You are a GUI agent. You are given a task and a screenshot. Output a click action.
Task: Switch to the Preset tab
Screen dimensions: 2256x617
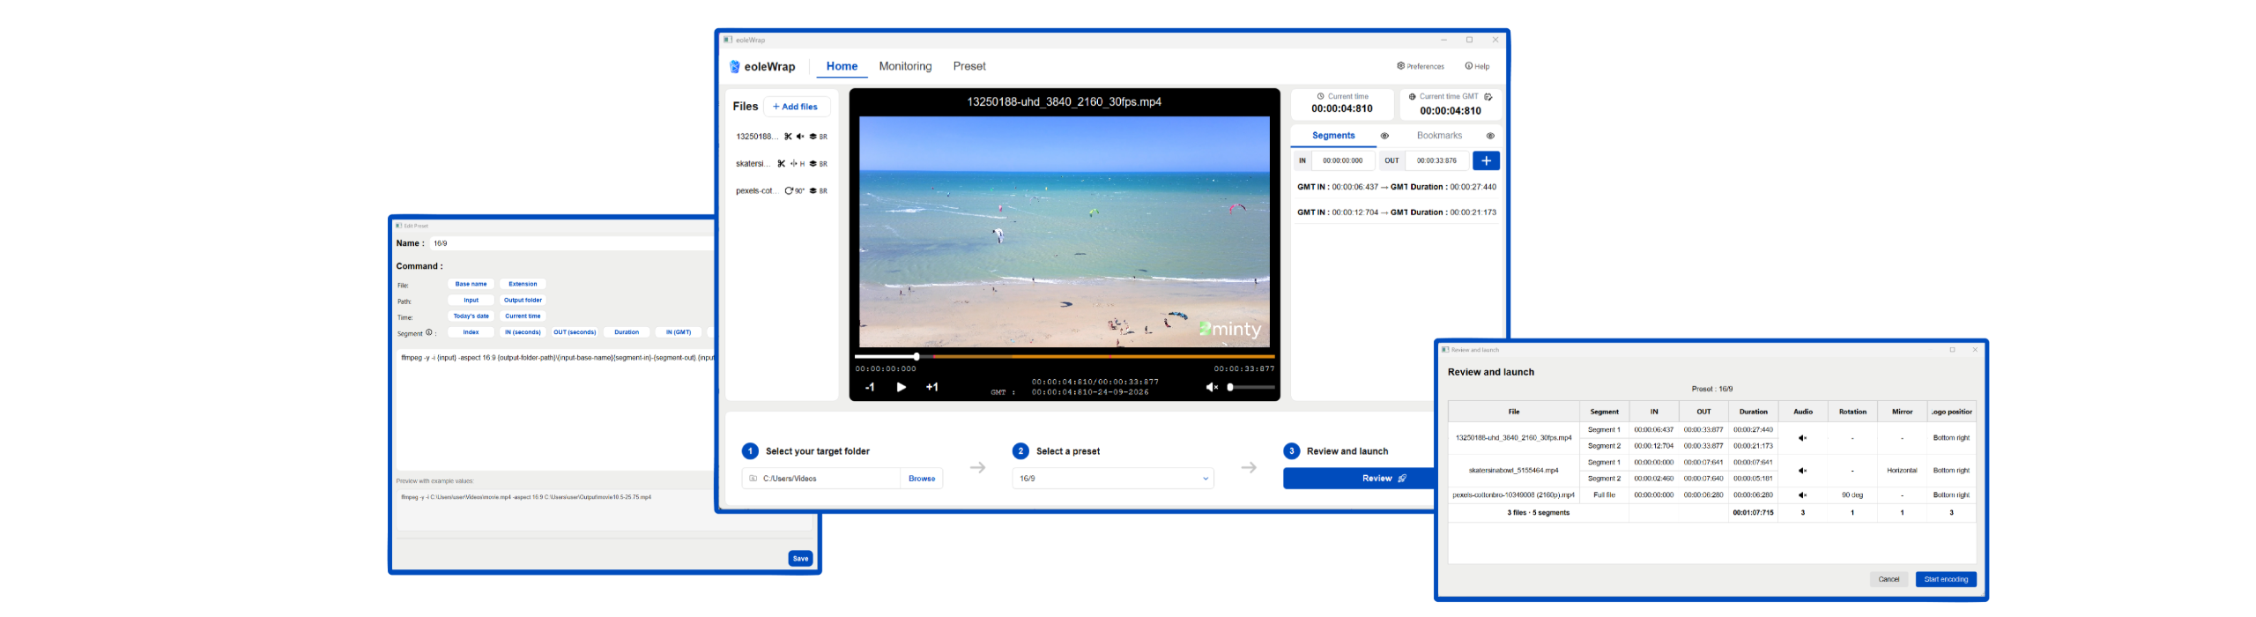pos(968,66)
